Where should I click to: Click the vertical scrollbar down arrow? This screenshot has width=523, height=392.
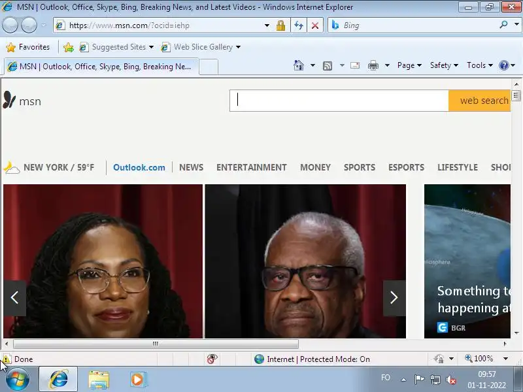click(x=516, y=333)
